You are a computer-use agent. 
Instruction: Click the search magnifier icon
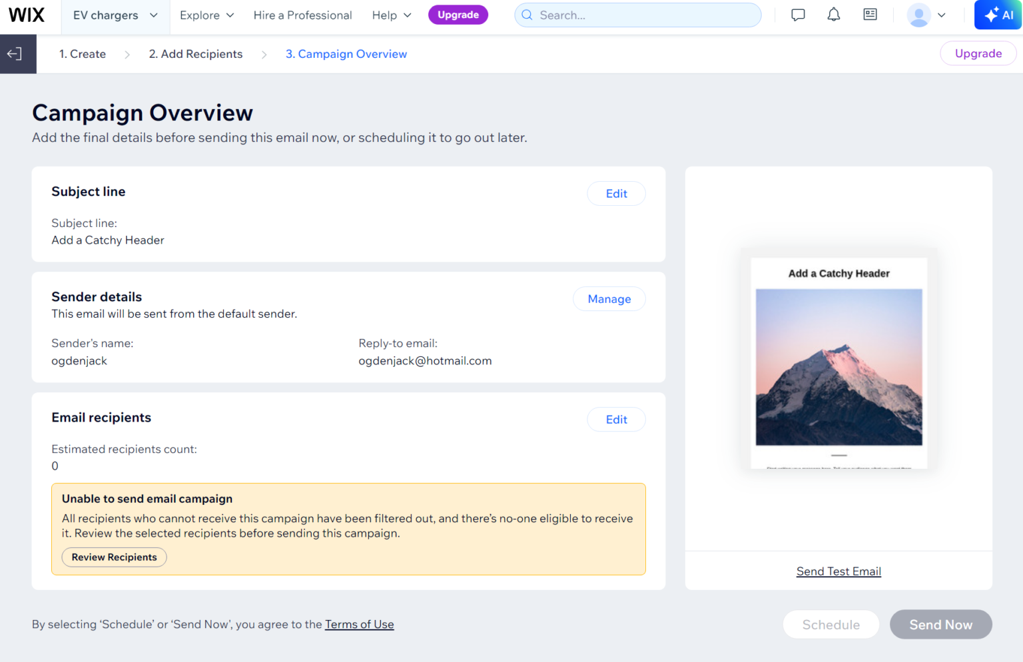click(x=527, y=15)
